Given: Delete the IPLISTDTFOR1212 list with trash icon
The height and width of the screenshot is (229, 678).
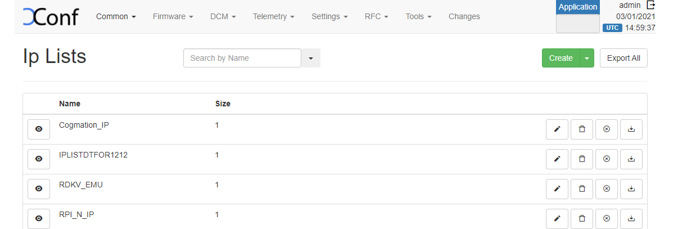Looking at the screenshot, I should click(582, 159).
